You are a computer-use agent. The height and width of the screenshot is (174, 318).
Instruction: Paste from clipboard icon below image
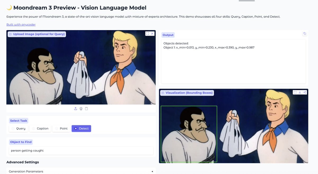pyautogui.click(x=86, y=109)
